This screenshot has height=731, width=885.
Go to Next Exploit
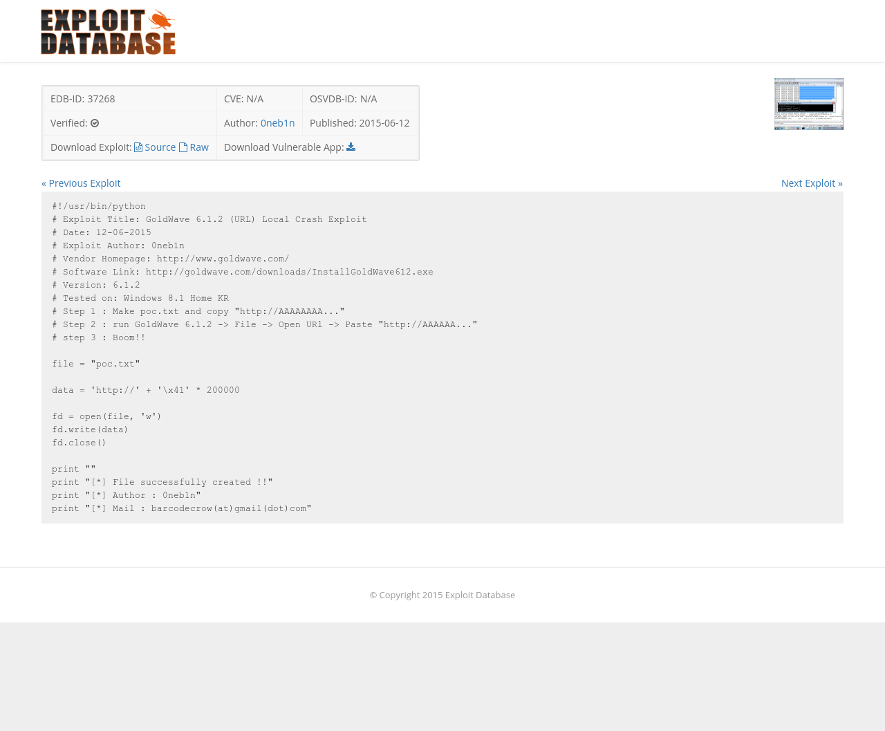[812, 183]
